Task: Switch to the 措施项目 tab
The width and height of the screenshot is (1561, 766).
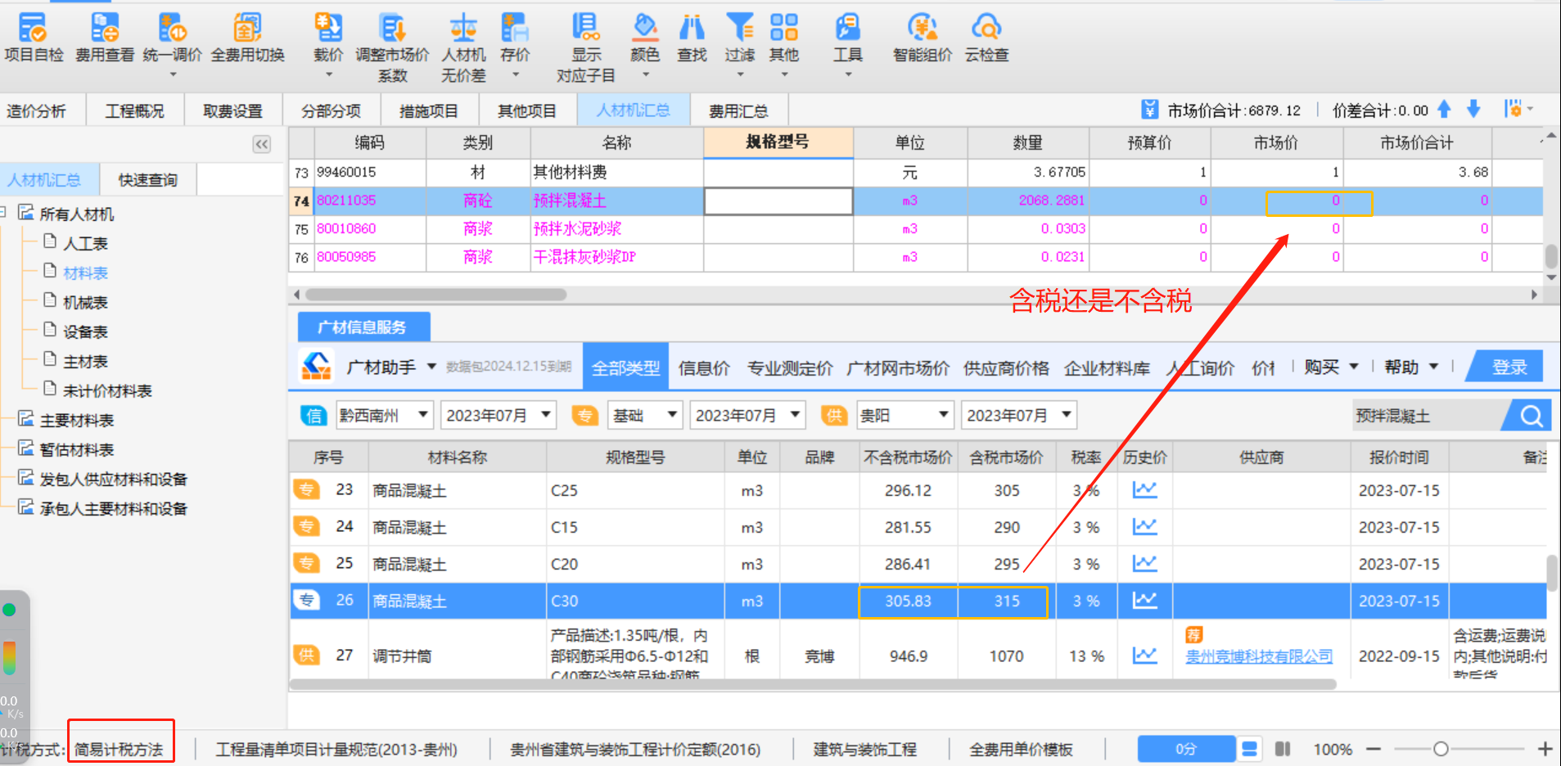Action: (428, 110)
